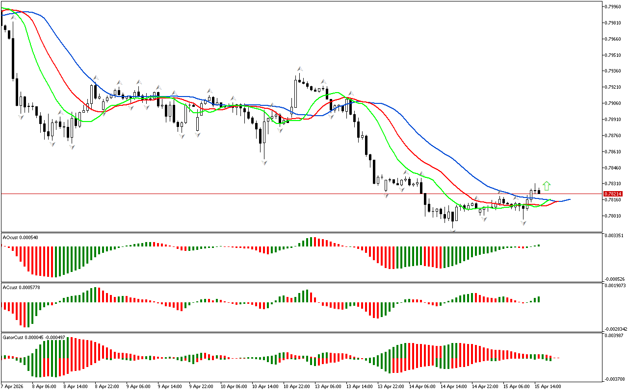The image size is (628, 392).
Task: Click the last black candle before the green arrow
Action: [x=539, y=191]
